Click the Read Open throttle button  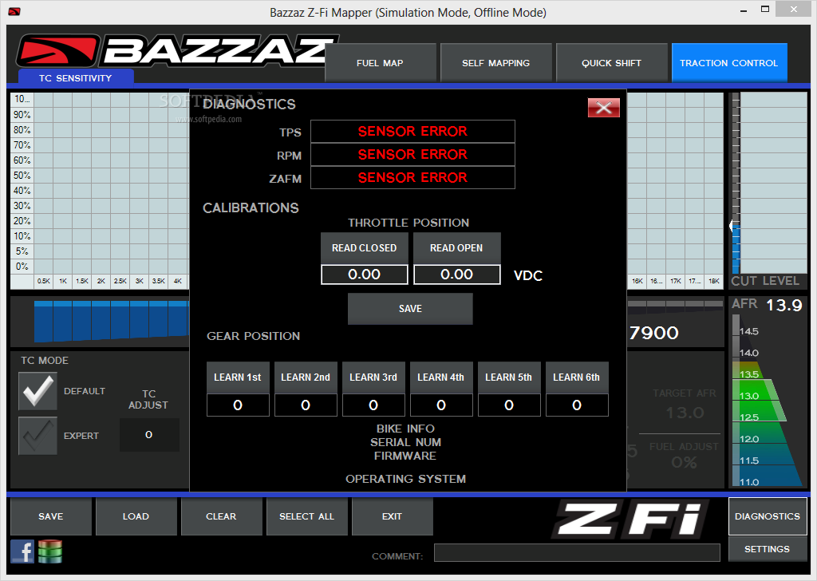(x=456, y=248)
